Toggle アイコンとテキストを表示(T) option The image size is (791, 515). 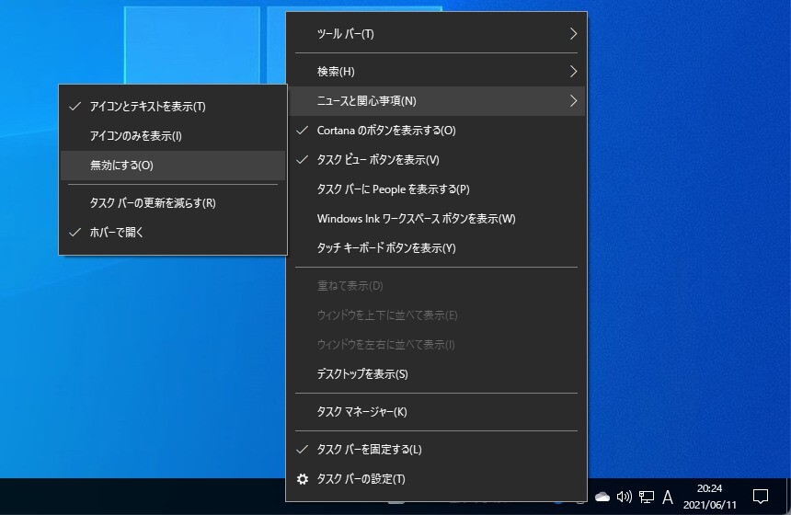(173, 107)
